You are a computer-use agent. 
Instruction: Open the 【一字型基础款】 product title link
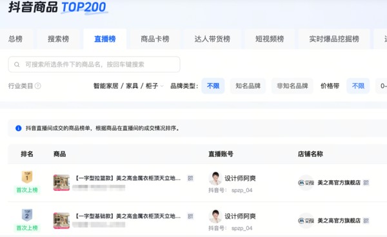coord(127,216)
